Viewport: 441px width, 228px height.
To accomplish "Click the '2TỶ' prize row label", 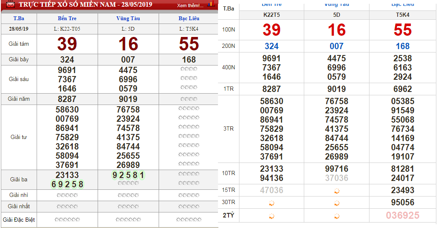I will [x=229, y=216].
